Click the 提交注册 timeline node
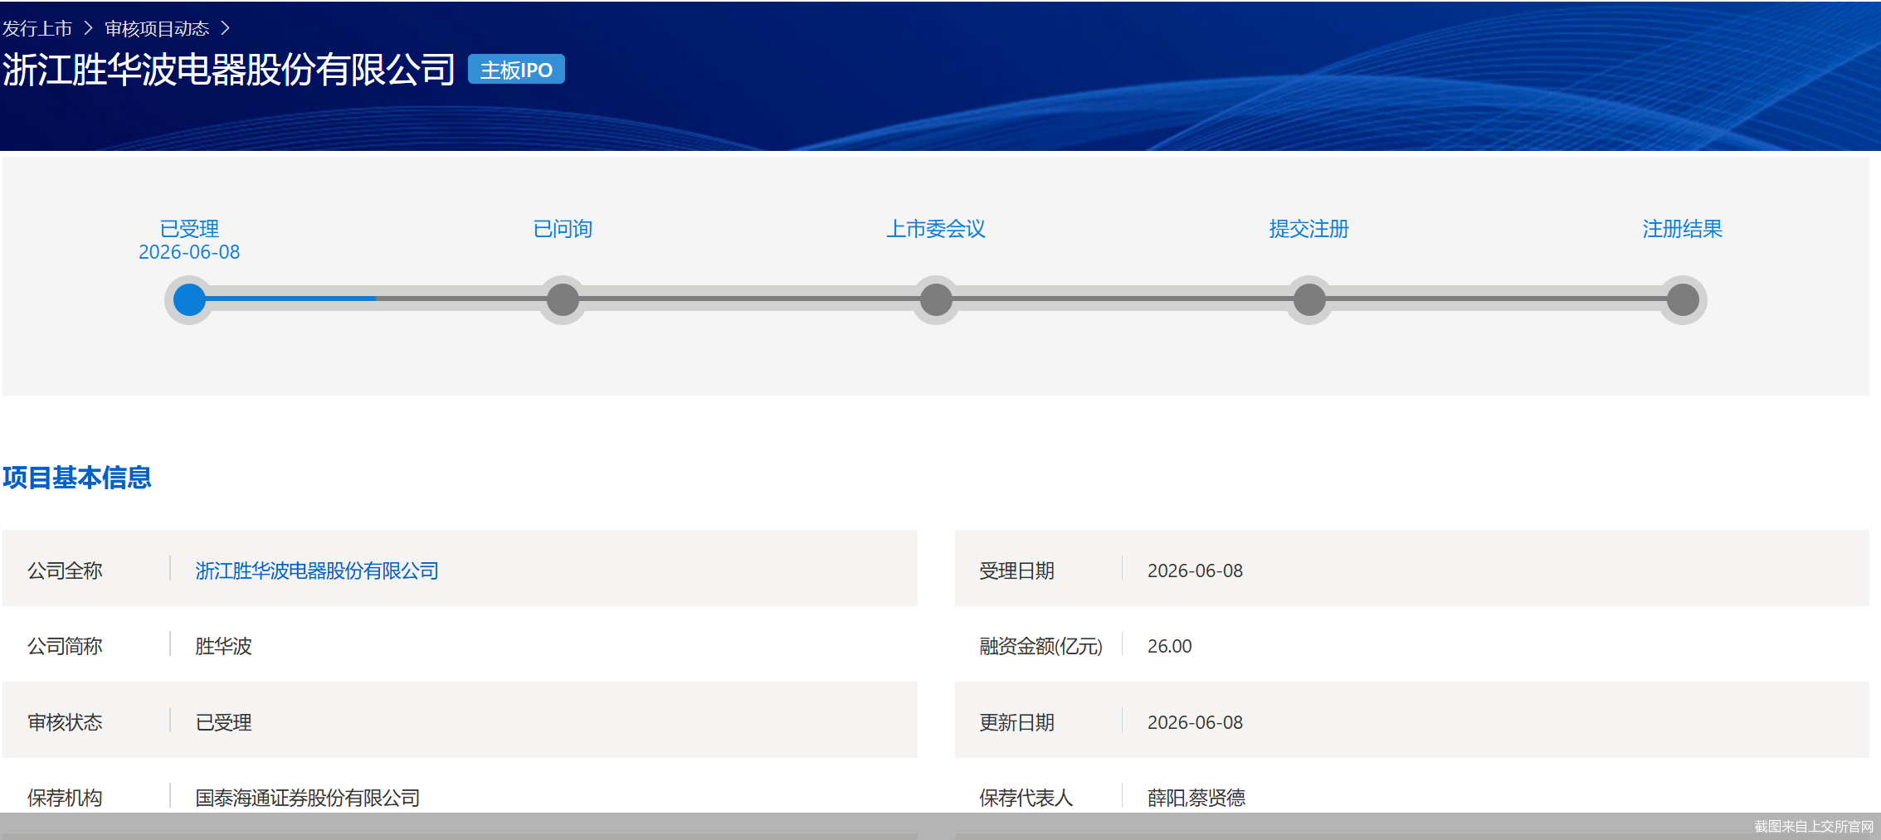1881x840 pixels. [1309, 299]
